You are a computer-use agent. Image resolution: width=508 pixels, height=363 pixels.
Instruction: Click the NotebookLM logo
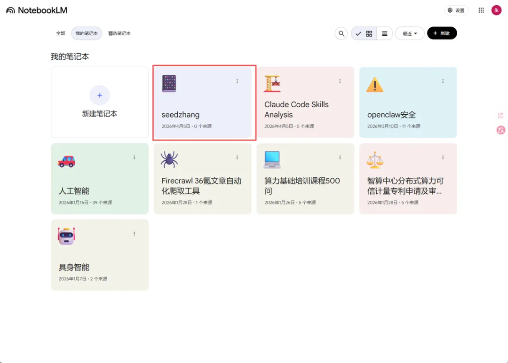(x=37, y=10)
